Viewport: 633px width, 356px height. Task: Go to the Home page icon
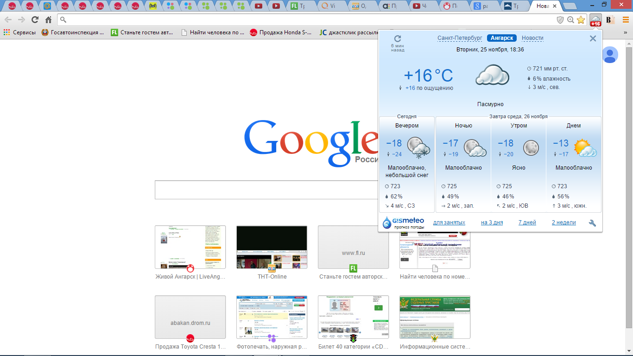coord(48,20)
